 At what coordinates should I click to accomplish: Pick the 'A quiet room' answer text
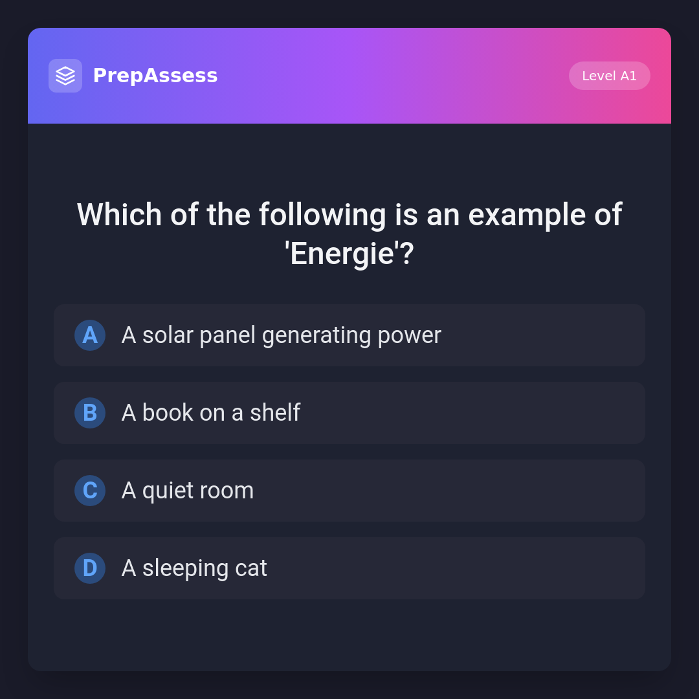point(188,491)
